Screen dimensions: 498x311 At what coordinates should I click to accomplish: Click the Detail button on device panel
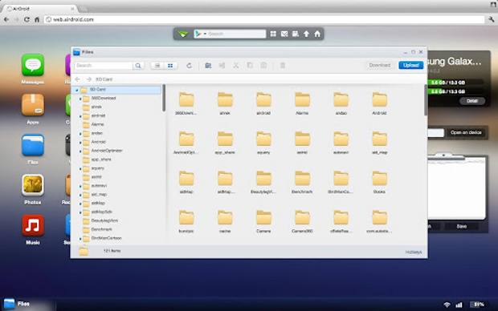(472, 101)
